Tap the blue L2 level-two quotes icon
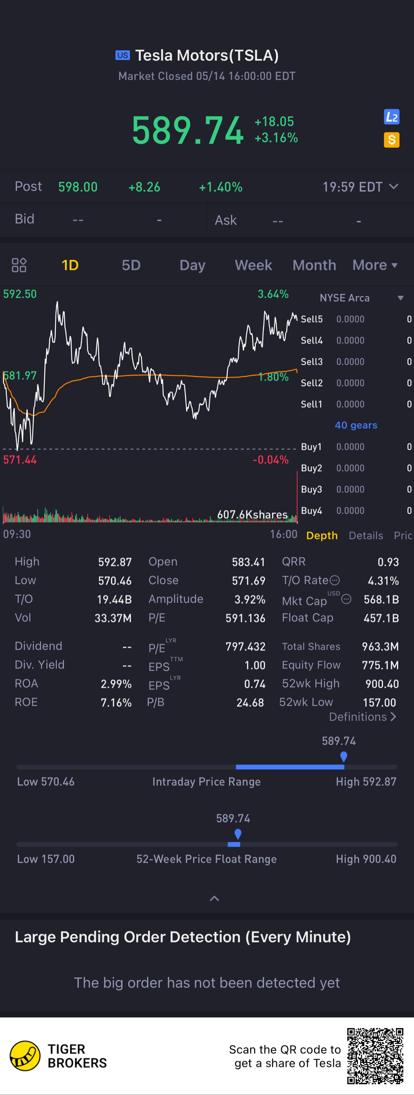Screen dimensions: 414x1095 tap(391, 117)
